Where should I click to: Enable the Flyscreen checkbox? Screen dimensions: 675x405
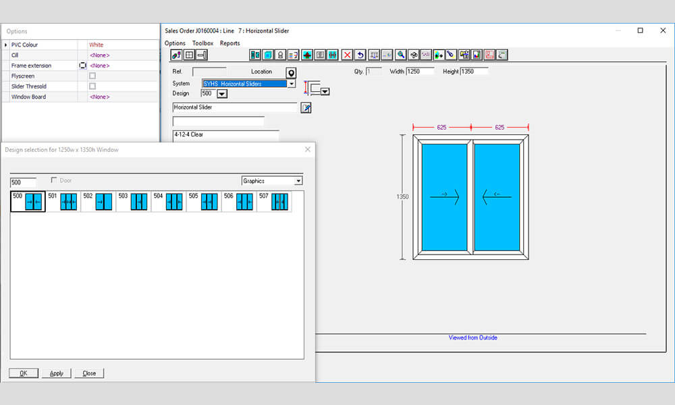pyautogui.click(x=92, y=76)
